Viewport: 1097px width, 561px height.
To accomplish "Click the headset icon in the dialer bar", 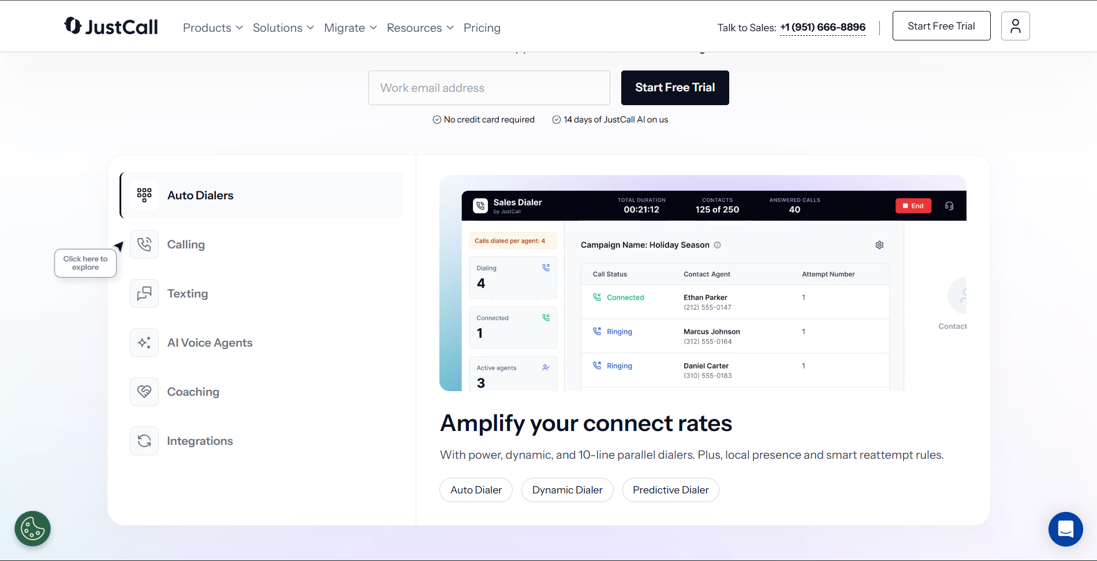I will coord(949,206).
